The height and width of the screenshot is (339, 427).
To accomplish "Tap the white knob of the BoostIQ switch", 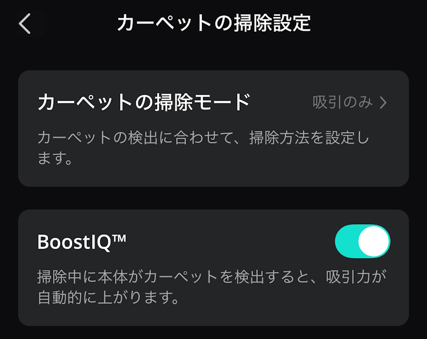I will pos(374,241).
